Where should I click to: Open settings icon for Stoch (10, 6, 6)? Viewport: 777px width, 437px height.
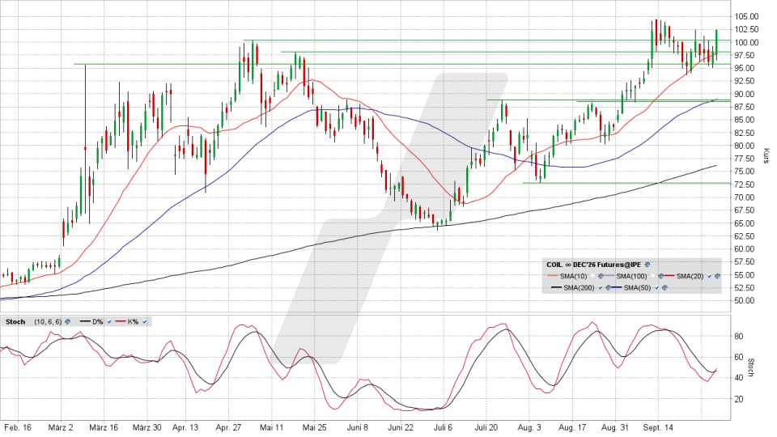(67, 321)
